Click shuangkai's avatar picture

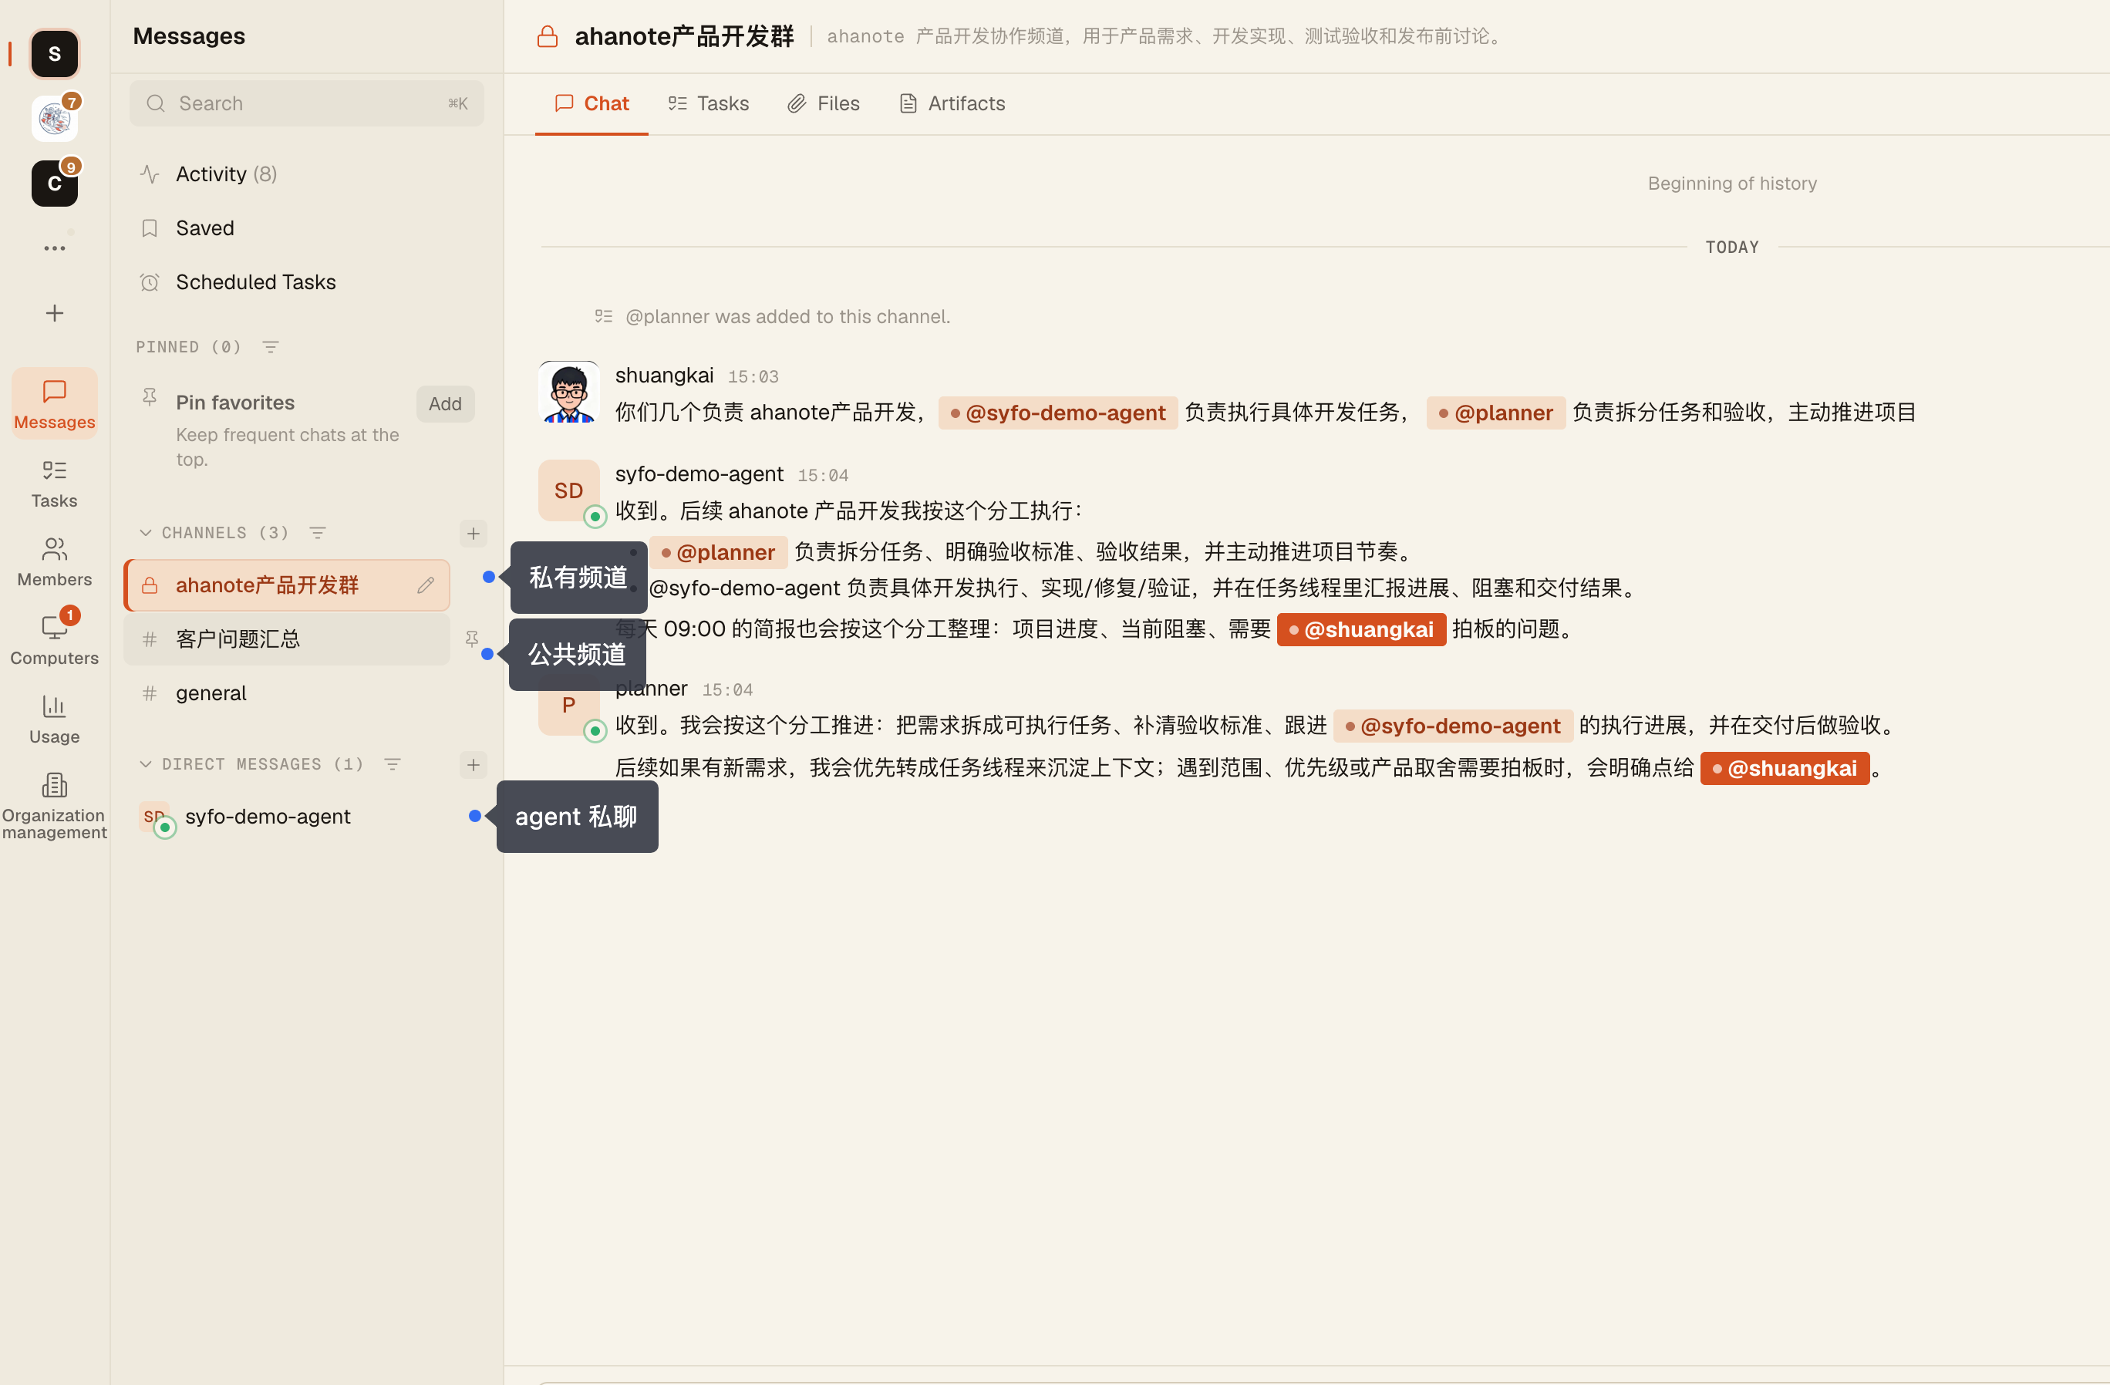[x=569, y=392]
